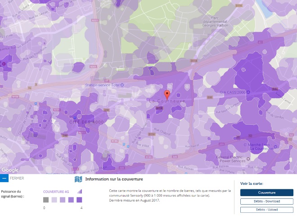
Task: Click the red location pin on La Courneuve
Action: coord(167,94)
